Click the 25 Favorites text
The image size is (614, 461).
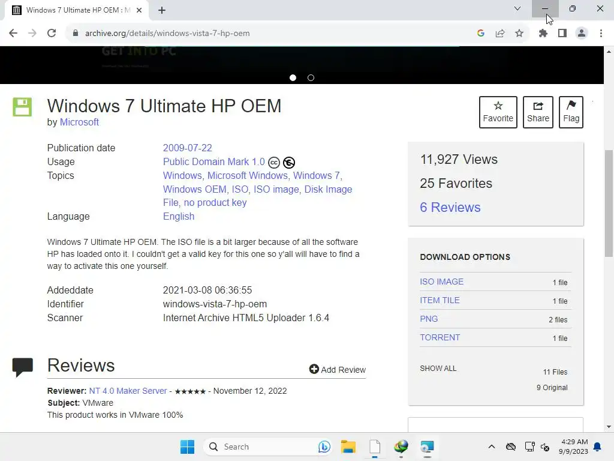pyautogui.click(x=456, y=184)
